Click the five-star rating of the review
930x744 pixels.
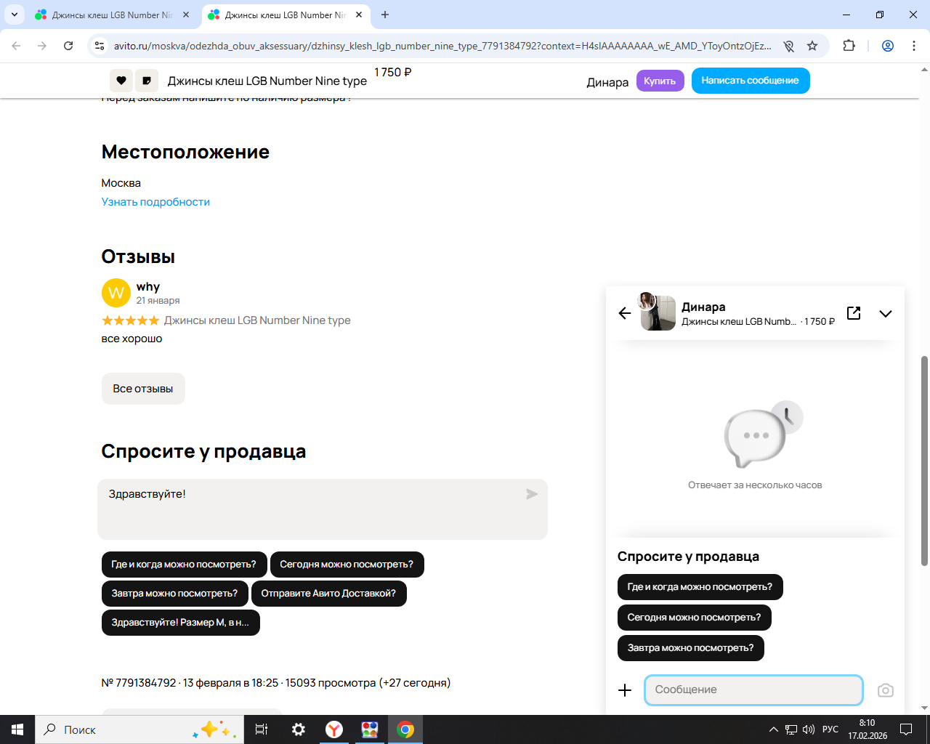[x=130, y=320]
